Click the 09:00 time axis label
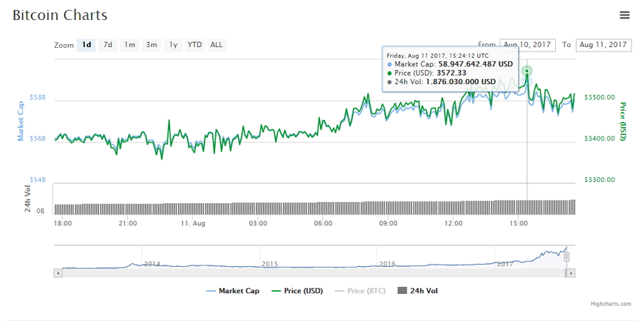Image resolution: width=643 pixels, height=321 pixels. 388,223
